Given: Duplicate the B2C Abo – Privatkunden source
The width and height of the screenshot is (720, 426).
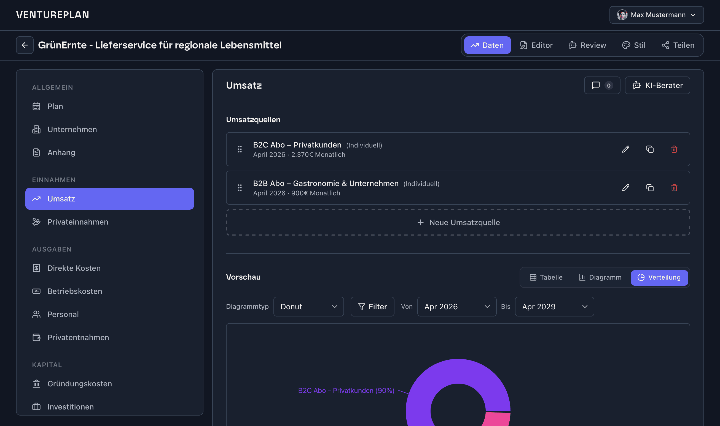Looking at the screenshot, I should [650, 149].
